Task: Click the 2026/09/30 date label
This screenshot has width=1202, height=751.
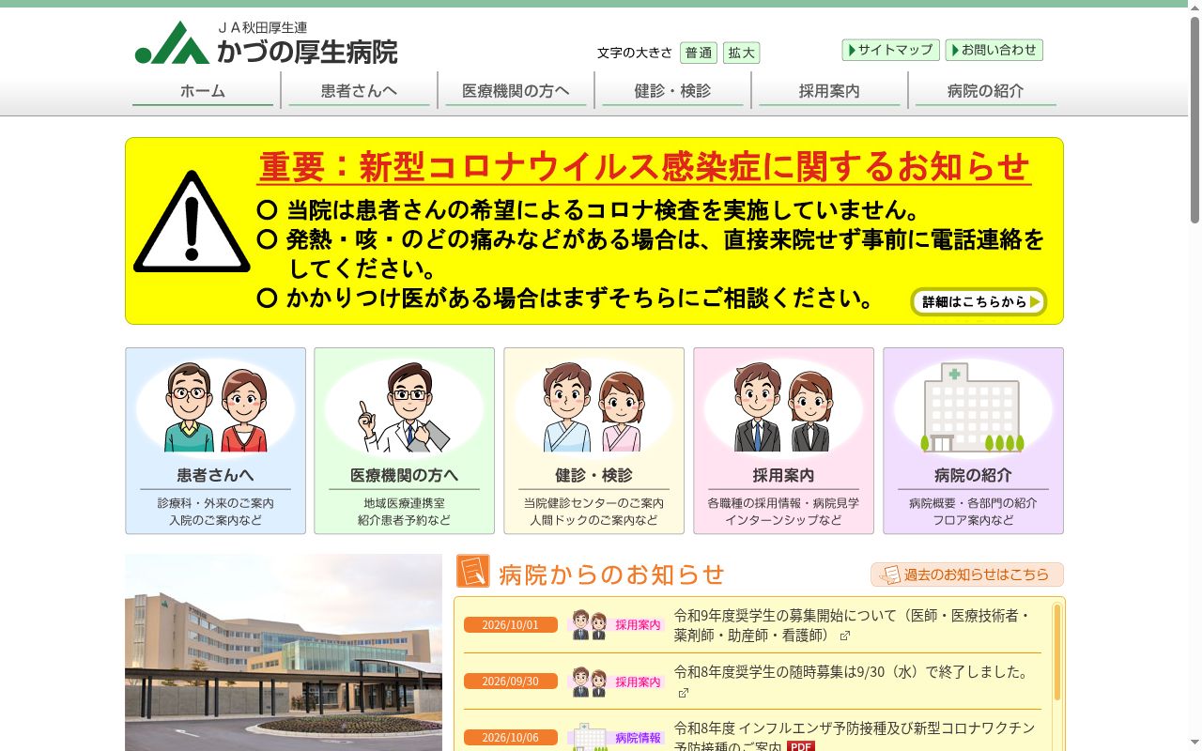Action: (x=511, y=682)
